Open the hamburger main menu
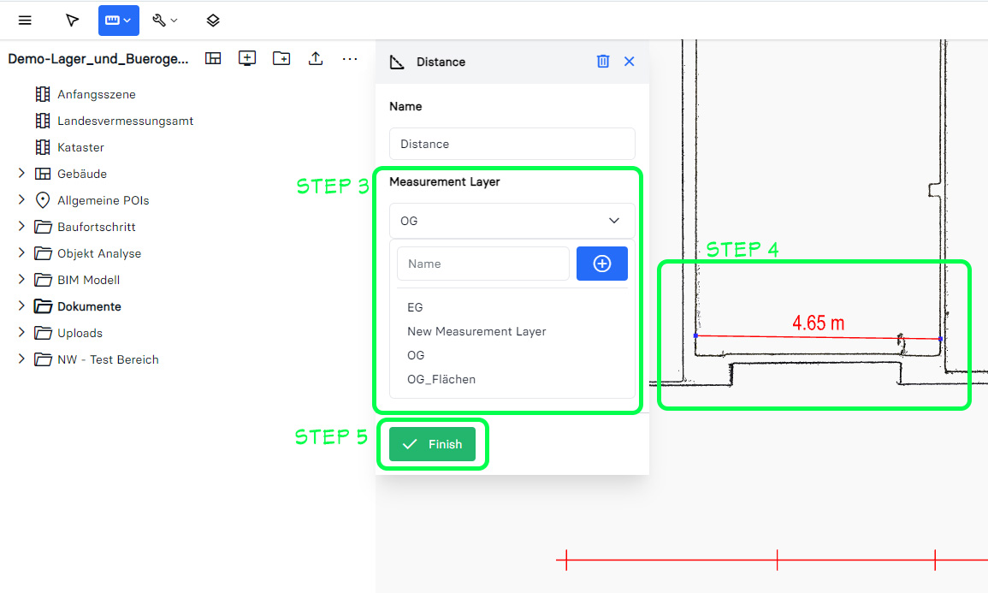This screenshot has width=988, height=593. coord(25,21)
